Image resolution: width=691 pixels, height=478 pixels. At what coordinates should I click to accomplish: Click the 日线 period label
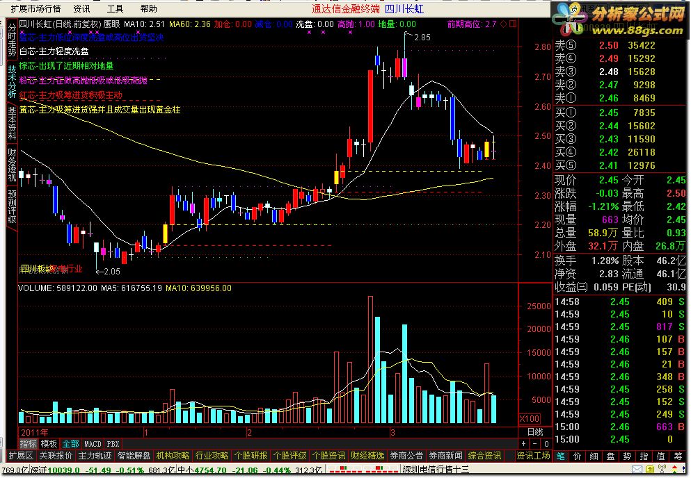(535, 431)
